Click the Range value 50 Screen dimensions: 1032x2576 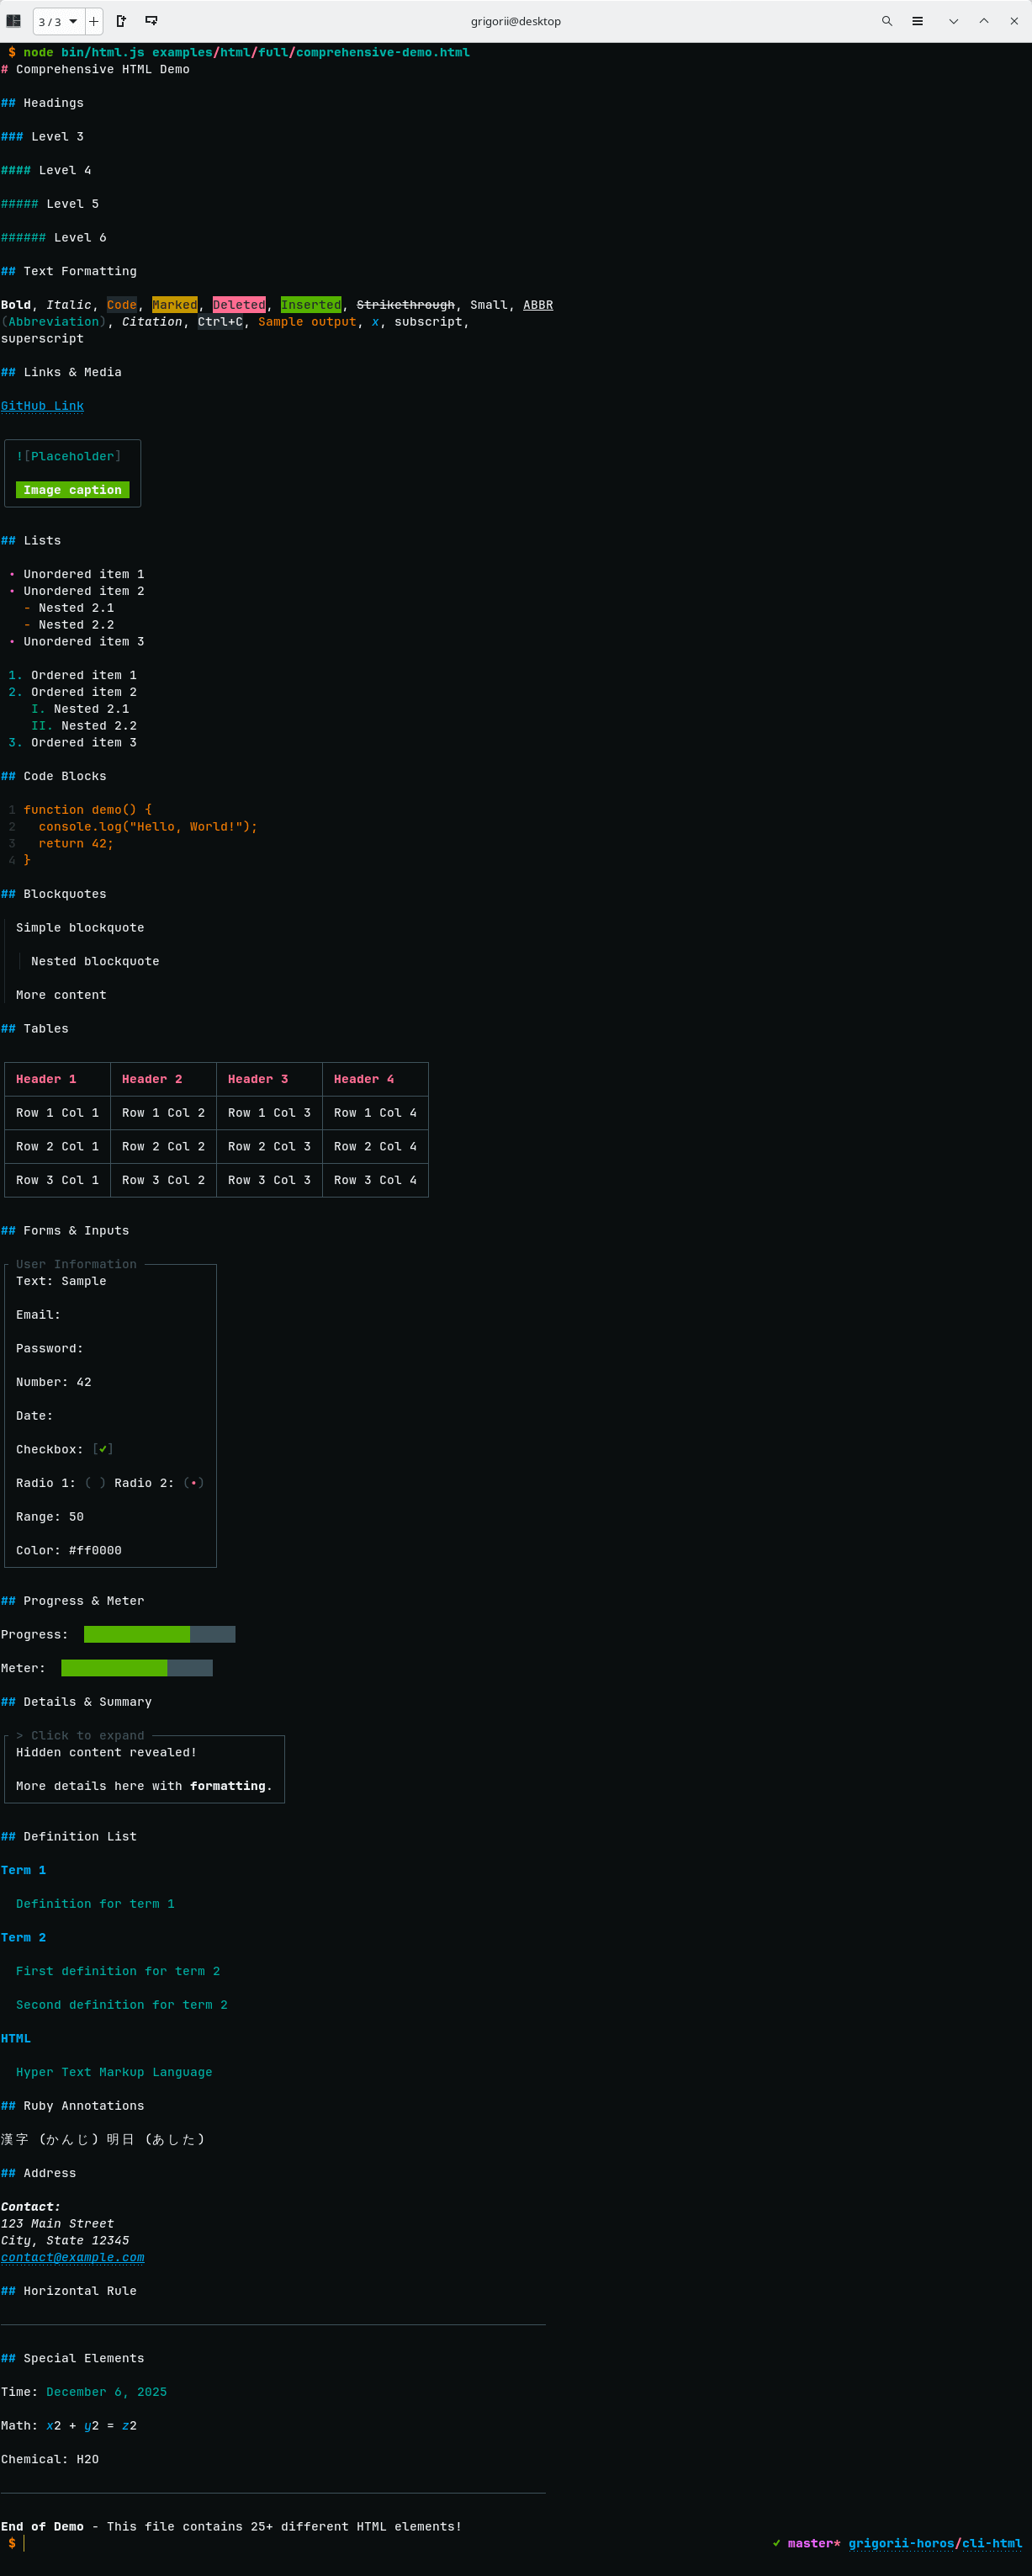point(76,1517)
